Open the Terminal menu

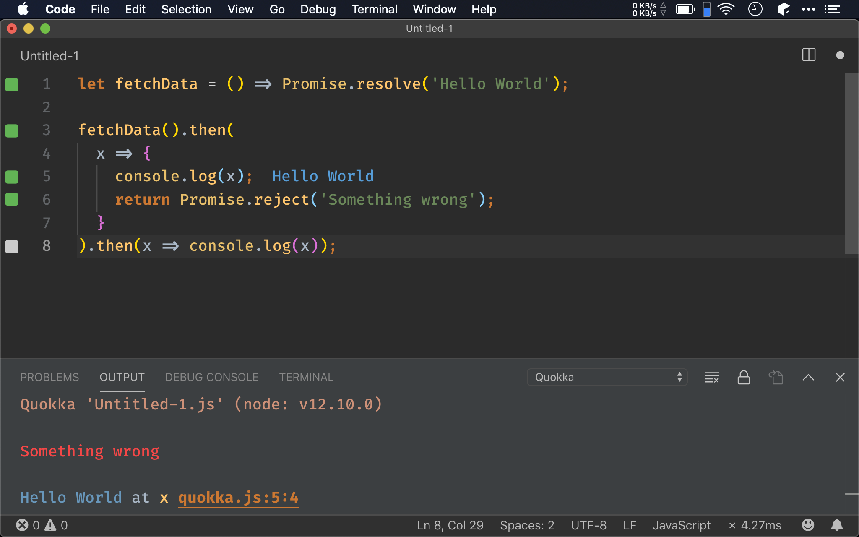coord(374,9)
